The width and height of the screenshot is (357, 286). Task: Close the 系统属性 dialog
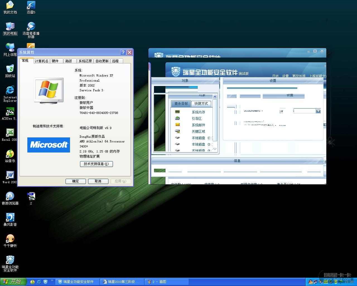tap(129, 52)
